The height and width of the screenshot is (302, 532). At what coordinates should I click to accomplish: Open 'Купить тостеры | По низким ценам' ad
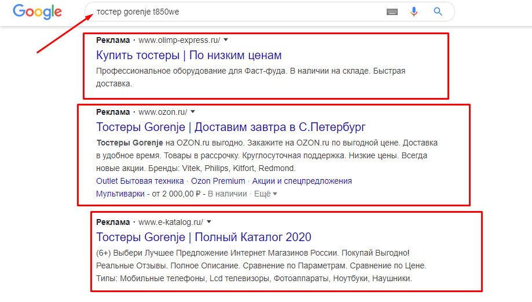coord(189,55)
